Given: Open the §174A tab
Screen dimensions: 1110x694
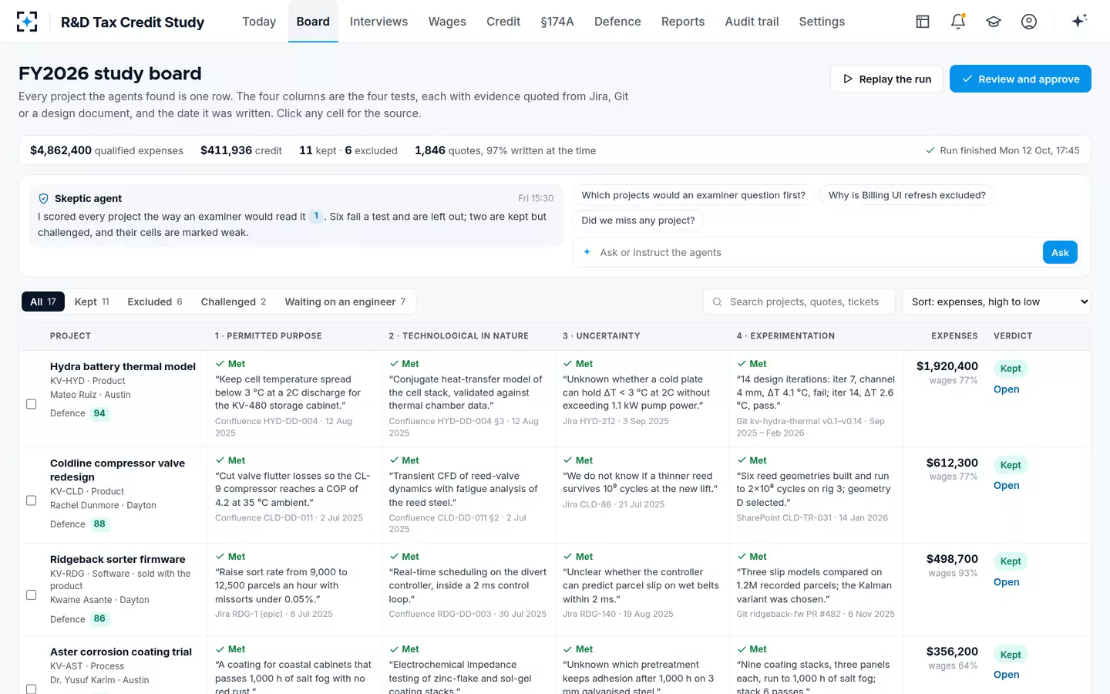Looking at the screenshot, I should coord(557,22).
